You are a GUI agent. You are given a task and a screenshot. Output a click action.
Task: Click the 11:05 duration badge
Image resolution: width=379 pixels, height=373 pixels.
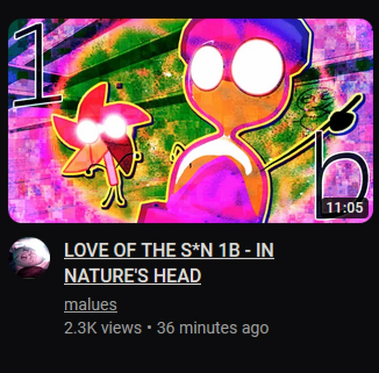[x=344, y=208]
